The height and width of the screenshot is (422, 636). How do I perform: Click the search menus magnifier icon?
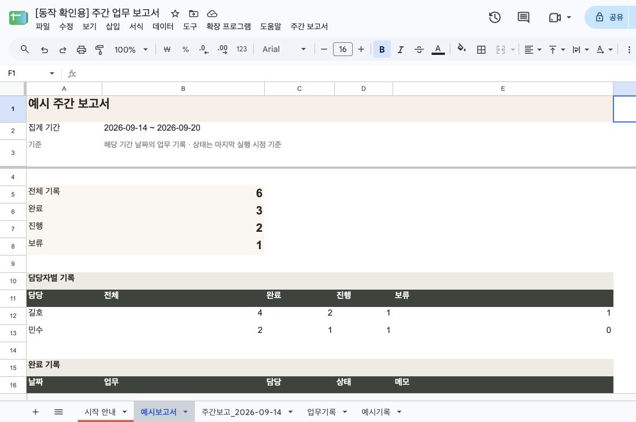coord(25,50)
